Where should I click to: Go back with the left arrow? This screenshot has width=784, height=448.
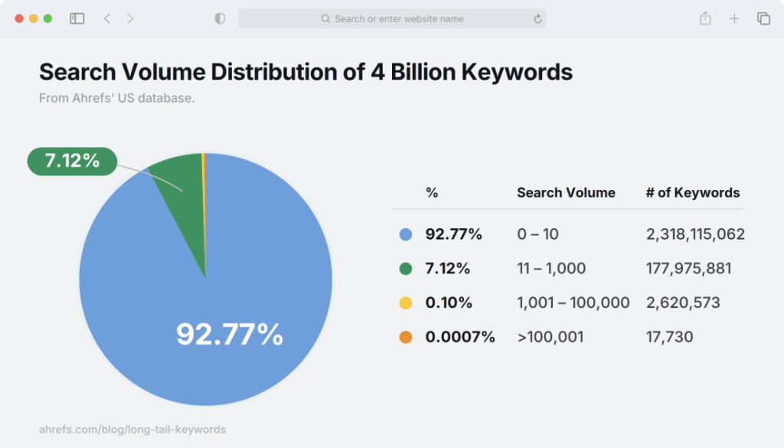tap(107, 18)
